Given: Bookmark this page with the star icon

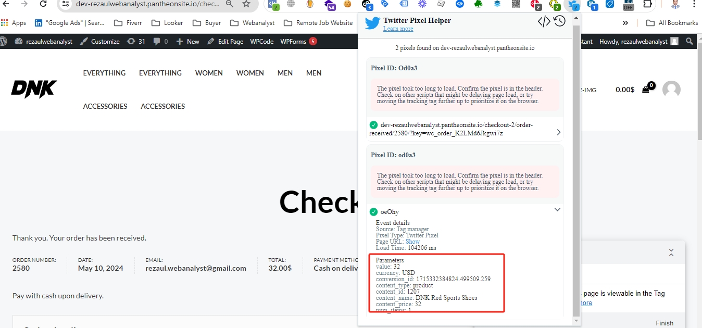Looking at the screenshot, I should (246, 4).
